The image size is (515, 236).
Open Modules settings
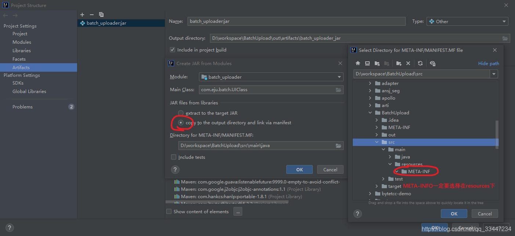click(x=22, y=42)
